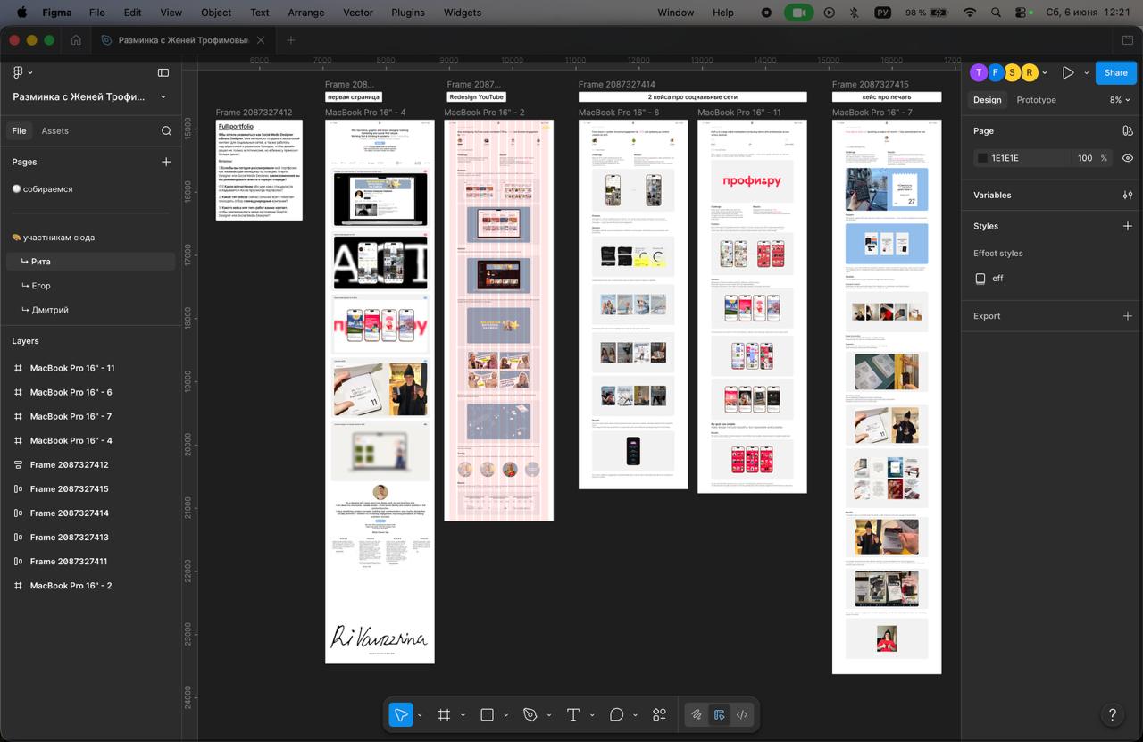The image size is (1143, 742).
Task: Click the purple T collaborator avatar
Action: (x=979, y=72)
